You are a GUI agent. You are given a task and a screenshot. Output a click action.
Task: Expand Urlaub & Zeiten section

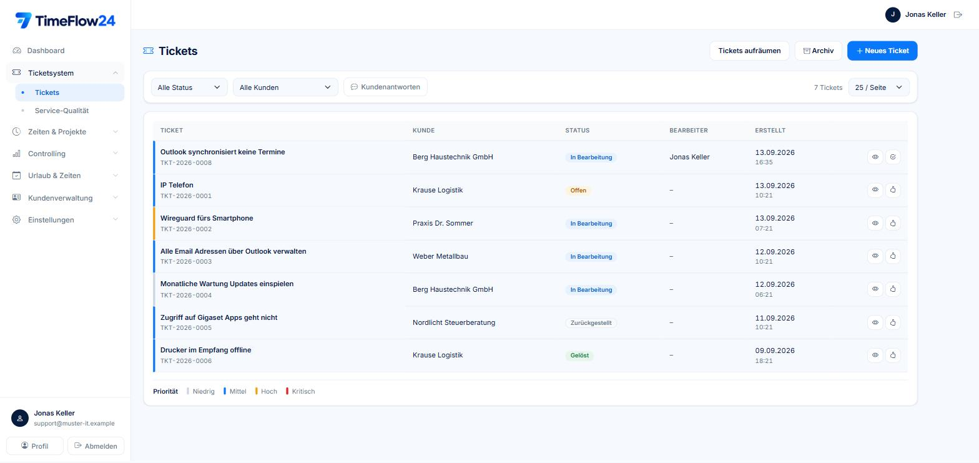click(x=65, y=176)
